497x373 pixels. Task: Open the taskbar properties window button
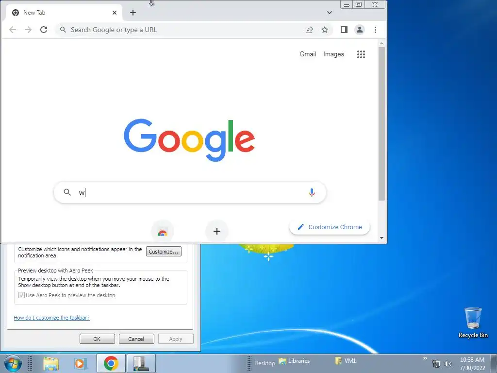point(141,363)
